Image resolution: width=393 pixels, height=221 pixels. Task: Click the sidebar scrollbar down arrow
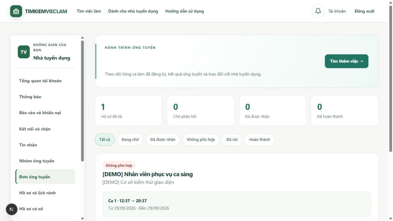point(82,219)
